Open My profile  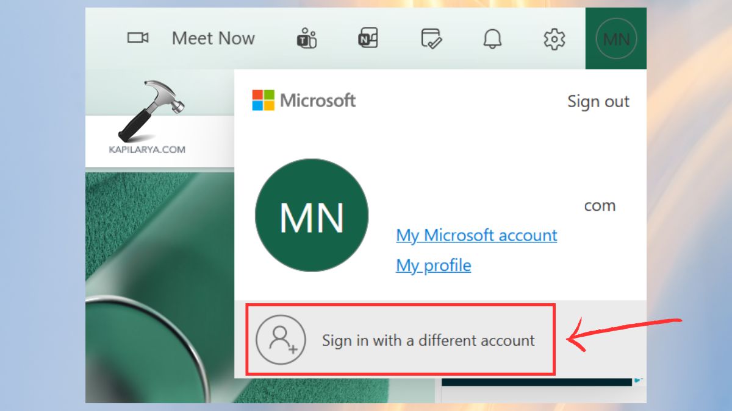click(433, 265)
